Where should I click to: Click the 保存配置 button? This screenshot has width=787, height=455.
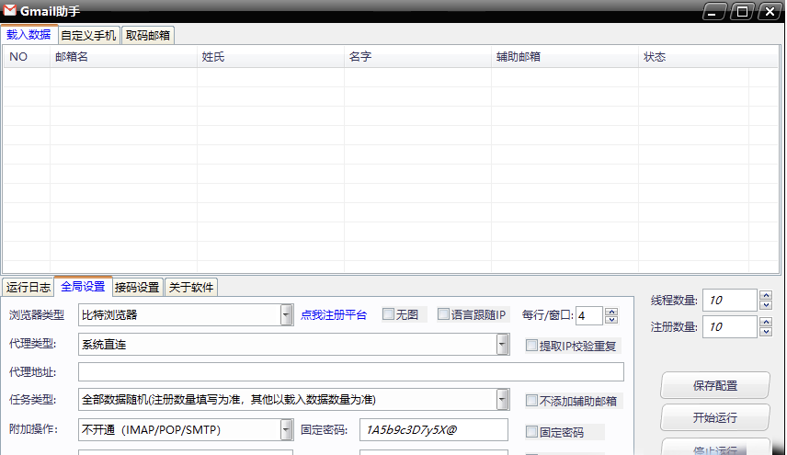[715, 386]
